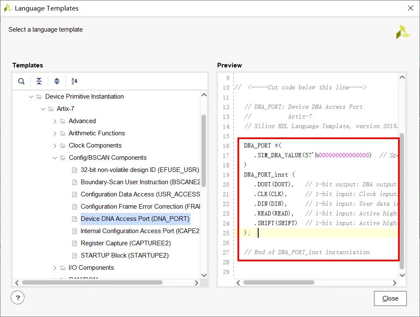The height and width of the screenshot is (317, 420).
Task: Close the Language Templates dialog with X
Action: coord(410,8)
